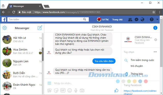Screen dimensions: 163x95
Task: Click Bảo mật site security lock
Action: (25, 12)
